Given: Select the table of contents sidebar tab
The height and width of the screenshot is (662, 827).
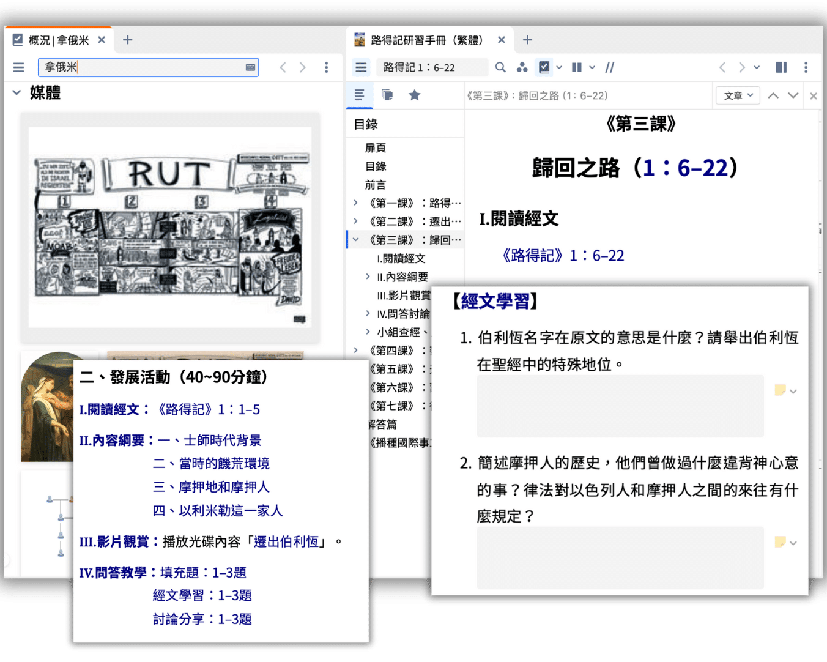Looking at the screenshot, I should coord(360,95).
